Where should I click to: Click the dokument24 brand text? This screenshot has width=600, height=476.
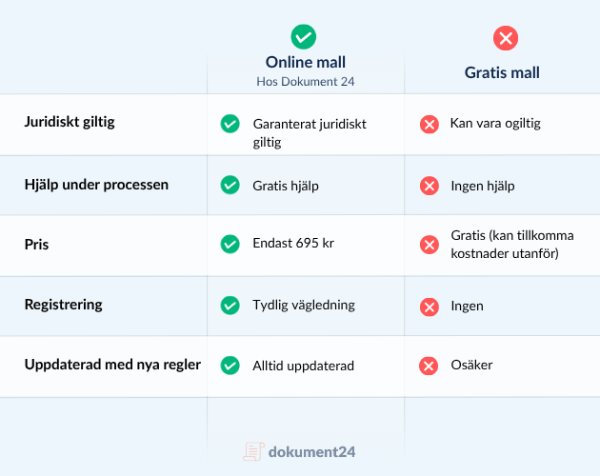(x=311, y=452)
